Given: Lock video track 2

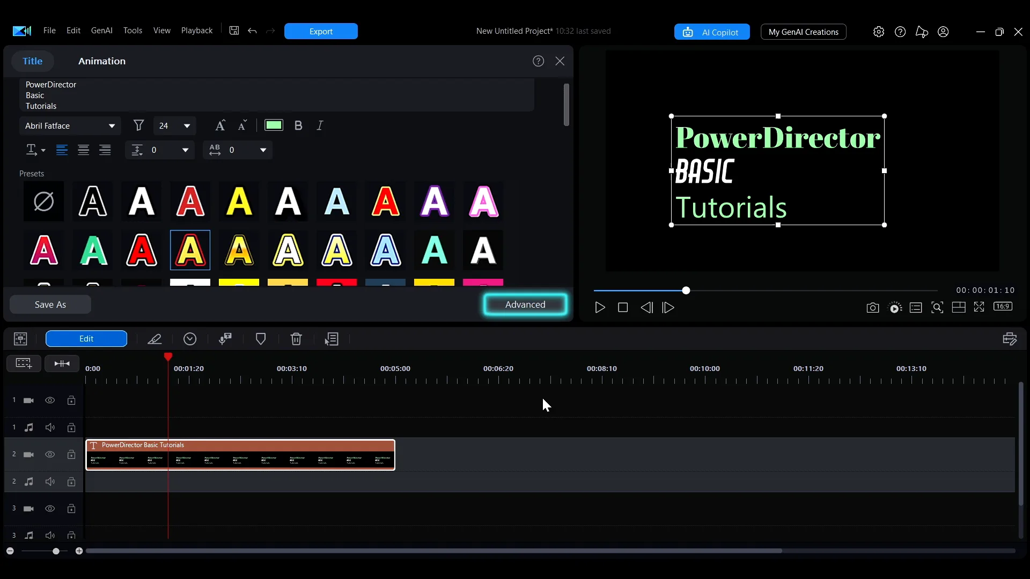Looking at the screenshot, I should (x=71, y=455).
